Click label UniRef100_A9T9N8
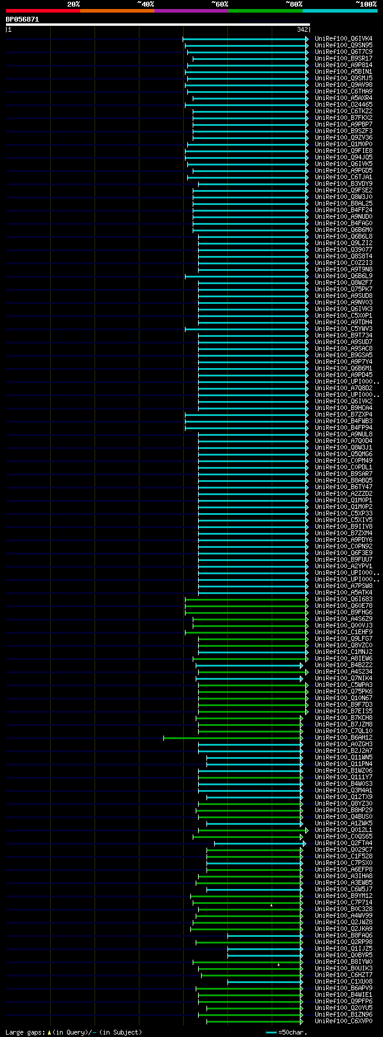The image size is (383, 1037). 344,269
